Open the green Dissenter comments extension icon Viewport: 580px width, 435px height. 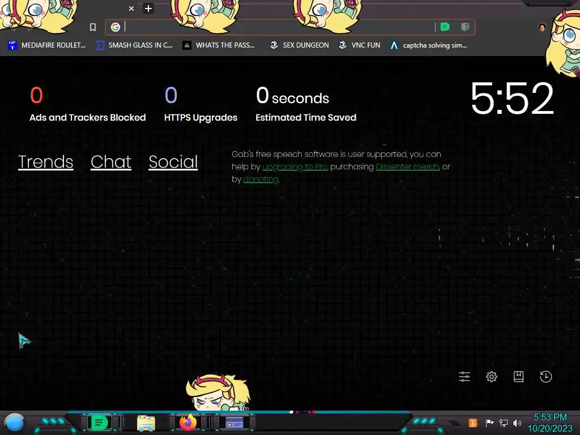(x=445, y=27)
